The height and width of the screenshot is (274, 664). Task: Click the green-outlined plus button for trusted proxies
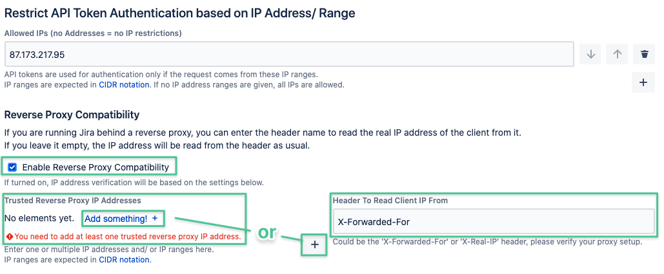tap(314, 244)
